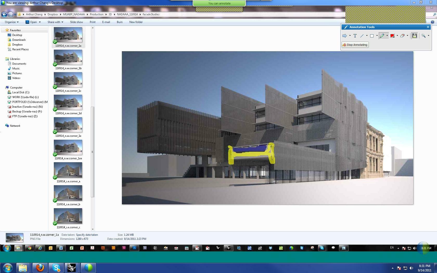Open Skype in the local taskbar

[56, 268]
